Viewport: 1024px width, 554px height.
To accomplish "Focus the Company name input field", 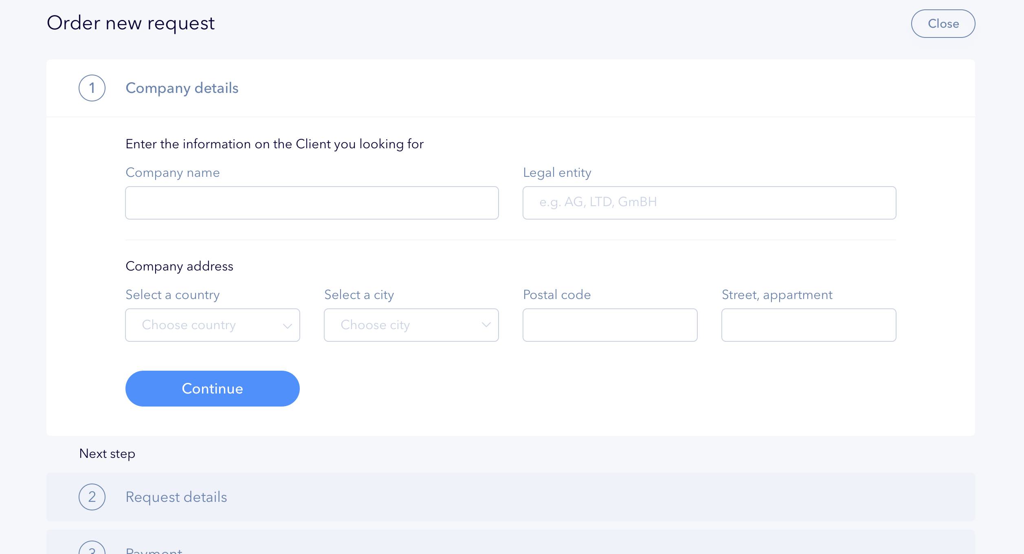I will [312, 203].
